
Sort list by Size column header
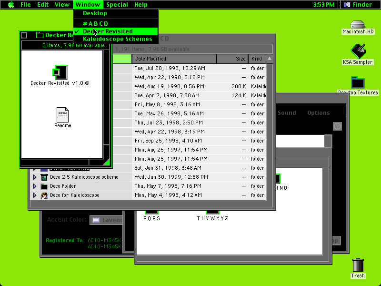(232, 59)
